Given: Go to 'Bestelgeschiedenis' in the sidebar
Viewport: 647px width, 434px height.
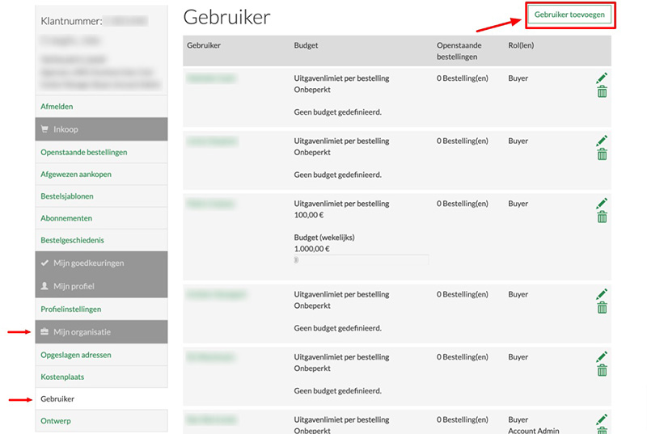Looking at the screenshot, I should [x=72, y=240].
